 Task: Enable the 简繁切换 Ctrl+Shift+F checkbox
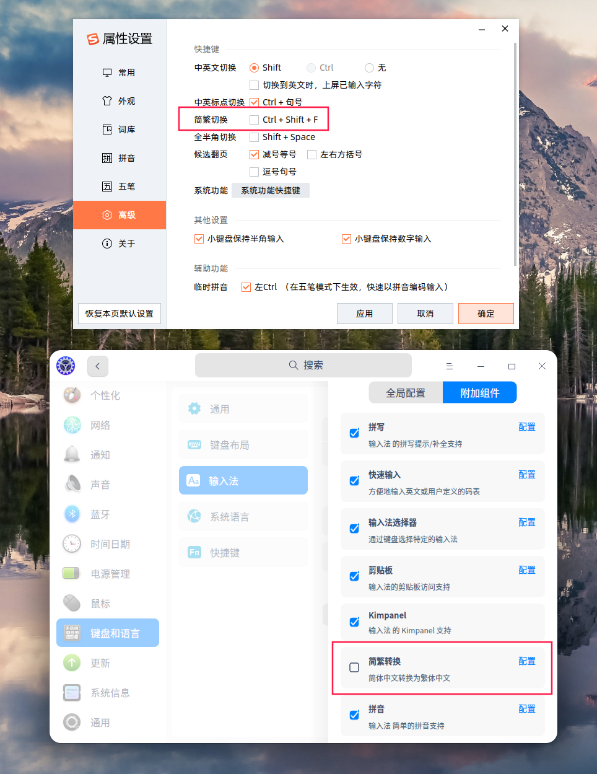tap(253, 119)
